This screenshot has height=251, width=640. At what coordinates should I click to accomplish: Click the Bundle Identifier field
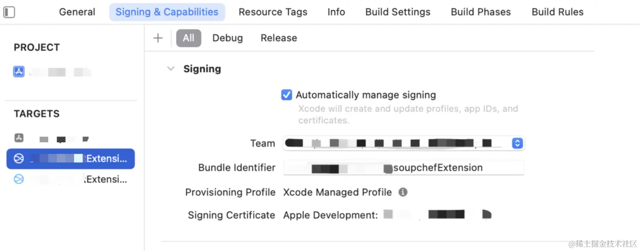click(x=404, y=168)
